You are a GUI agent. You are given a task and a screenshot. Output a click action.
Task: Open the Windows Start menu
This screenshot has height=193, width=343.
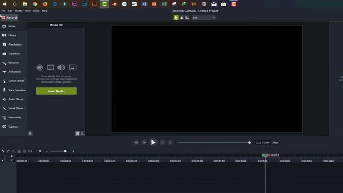click(x=5, y=4)
